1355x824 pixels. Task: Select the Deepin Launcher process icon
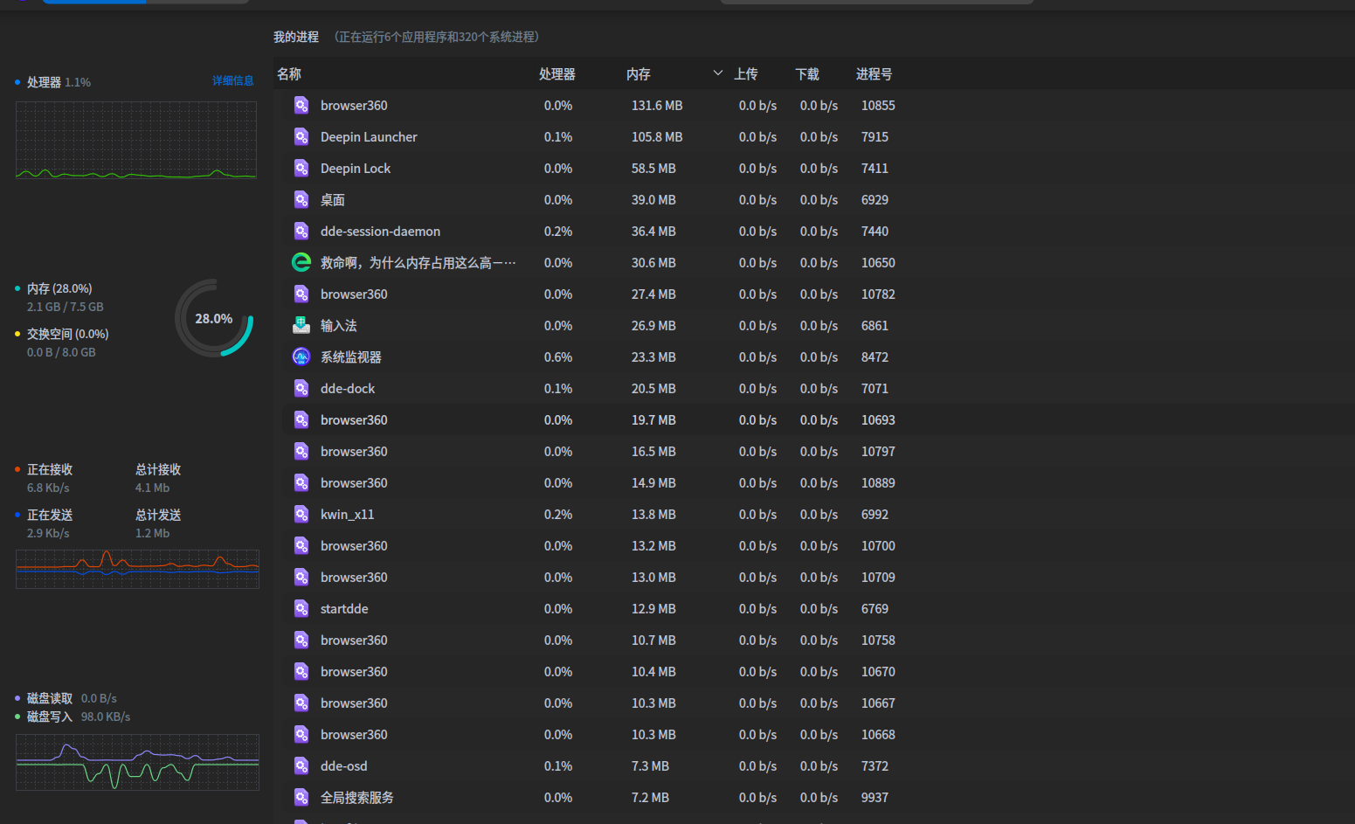(301, 137)
